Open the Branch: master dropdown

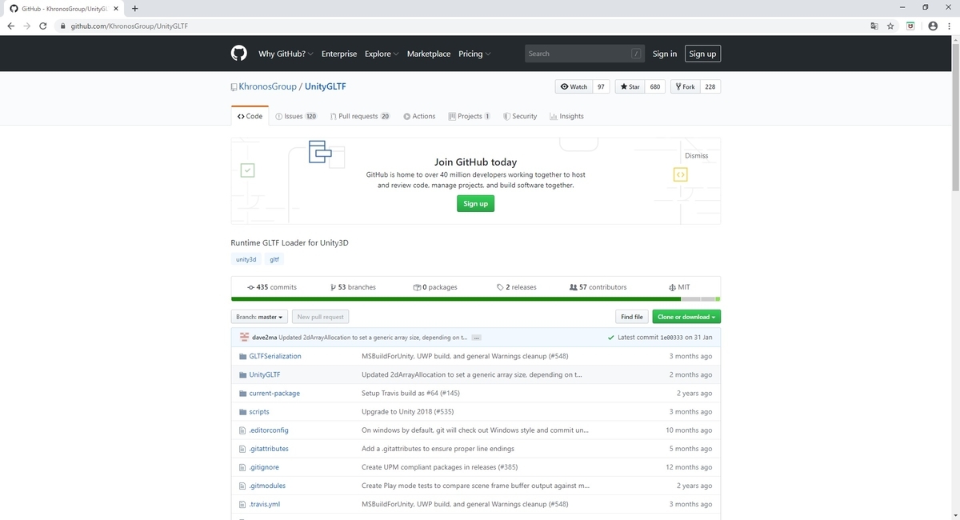click(x=259, y=317)
